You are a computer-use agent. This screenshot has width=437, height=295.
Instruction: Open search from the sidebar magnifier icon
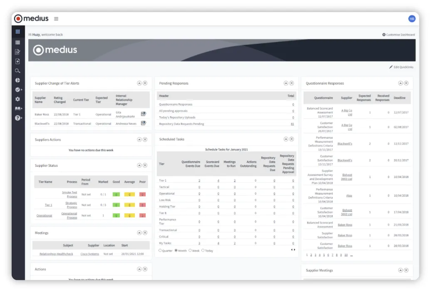(17, 71)
